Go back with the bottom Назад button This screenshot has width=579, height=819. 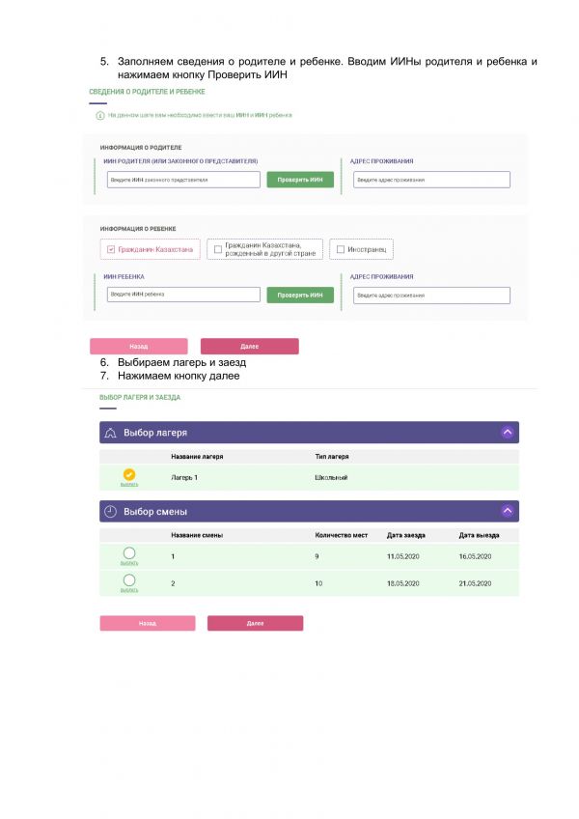[x=147, y=623]
